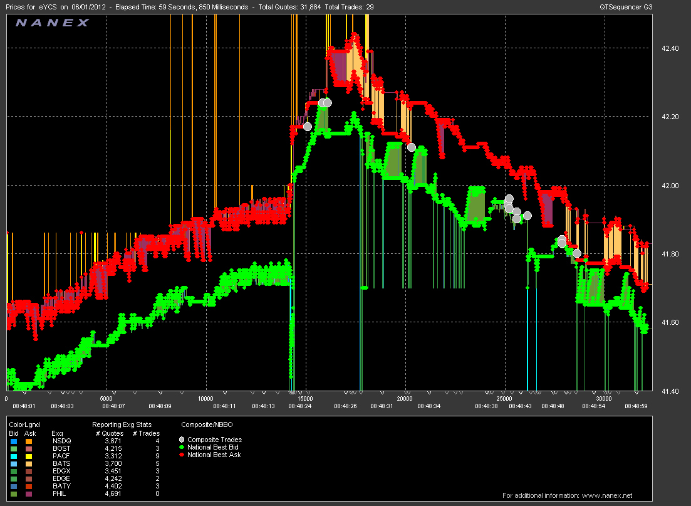The height and width of the screenshot is (506, 691).
Task: Select the EDGX quote count 3,451
Action: tap(113, 471)
